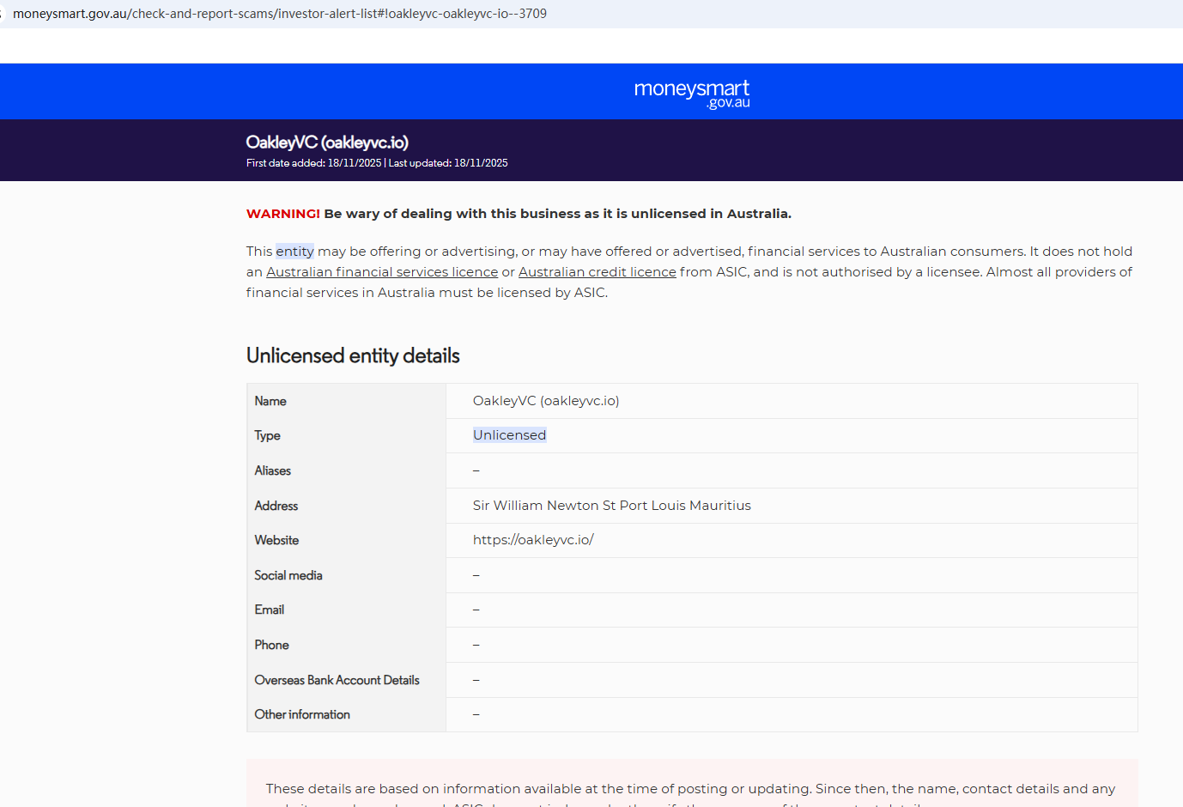Click the OakleyVC name value in table
Image resolution: width=1183 pixels, height=807 pixels.
pos(546,401)
